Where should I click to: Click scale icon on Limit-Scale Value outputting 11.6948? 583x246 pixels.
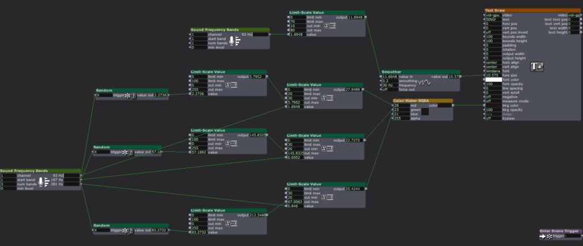(330, 26)
